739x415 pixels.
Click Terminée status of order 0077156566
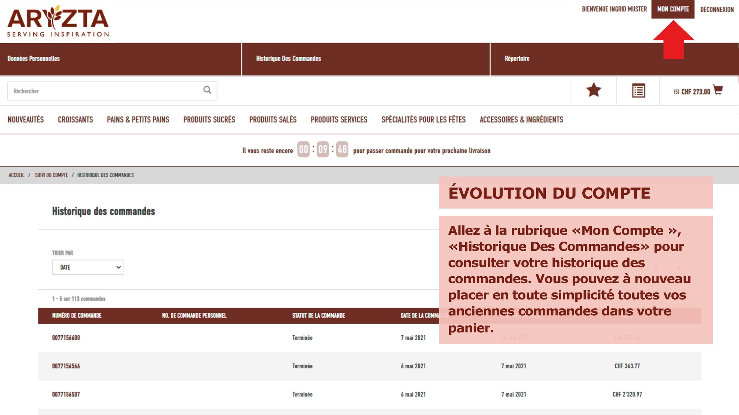(x=302, y=366)
